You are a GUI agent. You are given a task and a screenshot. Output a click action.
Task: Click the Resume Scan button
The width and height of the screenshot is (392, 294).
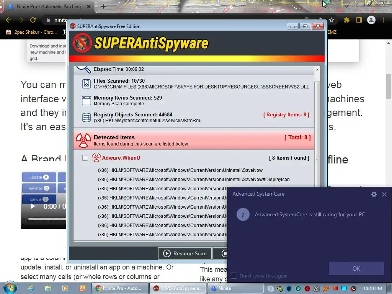[185, 253]
